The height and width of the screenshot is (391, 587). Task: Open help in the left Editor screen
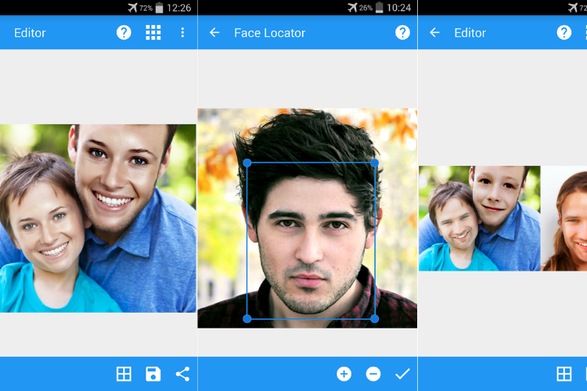pos(124,33)
